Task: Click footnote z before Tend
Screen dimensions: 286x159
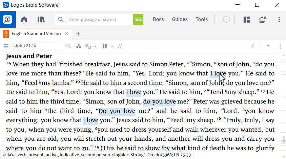Action: pos(205,91)
